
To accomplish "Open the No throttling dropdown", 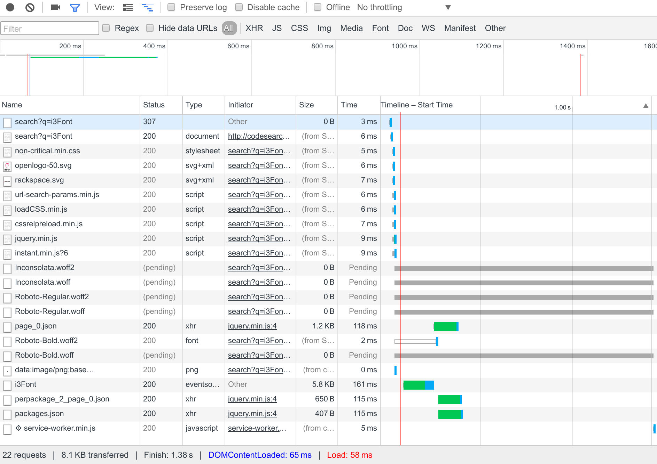I will click(380, 7).
